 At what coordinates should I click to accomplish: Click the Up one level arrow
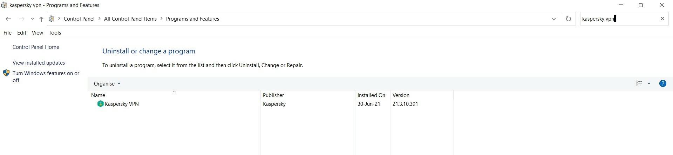(x=41, y=19)
